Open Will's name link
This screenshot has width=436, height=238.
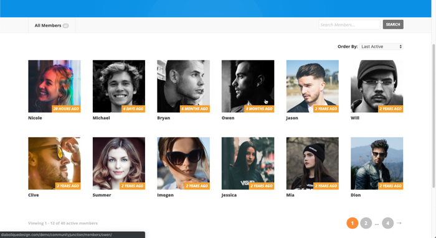355,118
